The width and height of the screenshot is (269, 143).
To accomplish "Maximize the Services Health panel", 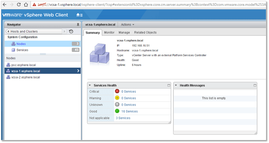I will [169, 85].
